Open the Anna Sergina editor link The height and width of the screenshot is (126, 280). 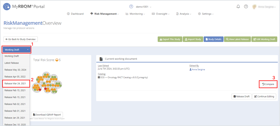(197, 70)
